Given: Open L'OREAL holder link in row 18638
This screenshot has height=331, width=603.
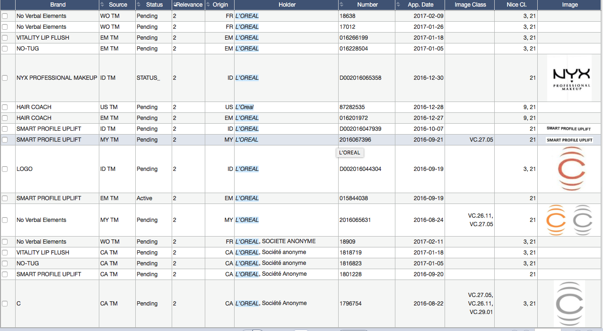Looking at the screenshot, I should [x=247, y=16].
